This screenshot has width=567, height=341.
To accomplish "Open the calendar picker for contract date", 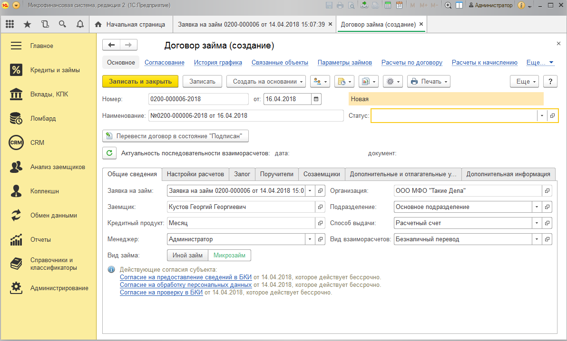I will [x=316, y=99].
